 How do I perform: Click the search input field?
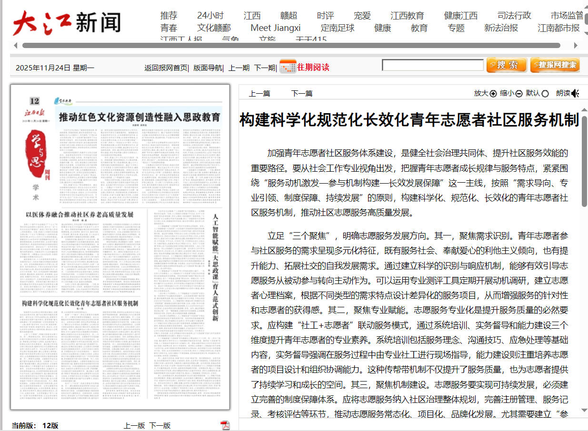433,65
